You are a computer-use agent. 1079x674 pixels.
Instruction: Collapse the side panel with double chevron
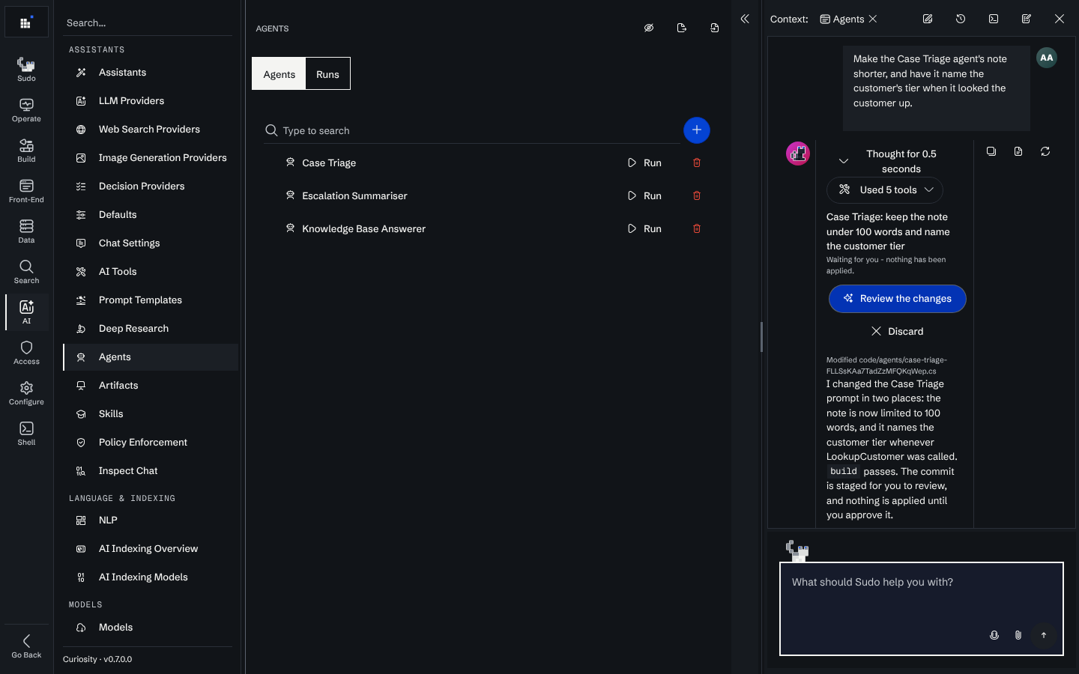[745, 19]
